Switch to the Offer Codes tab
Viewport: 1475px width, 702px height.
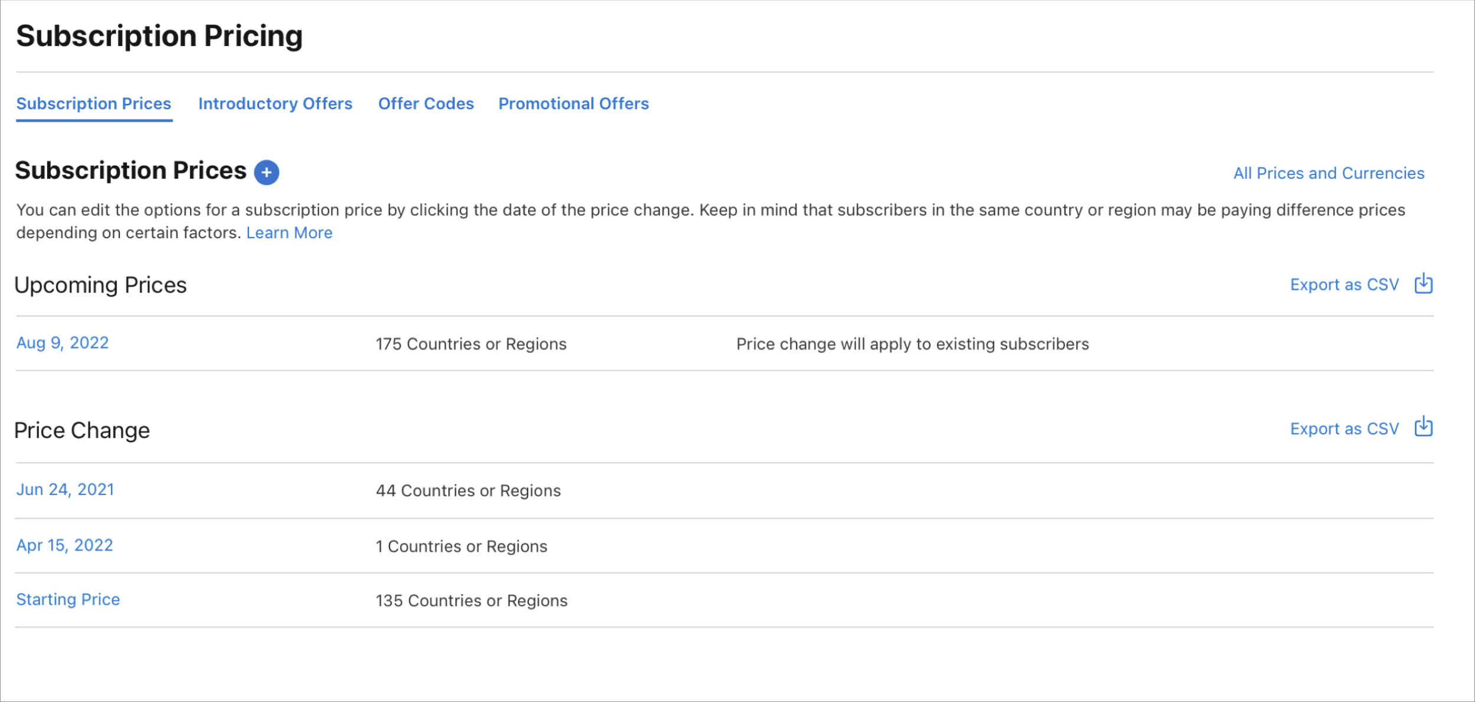tap(426, 104)
